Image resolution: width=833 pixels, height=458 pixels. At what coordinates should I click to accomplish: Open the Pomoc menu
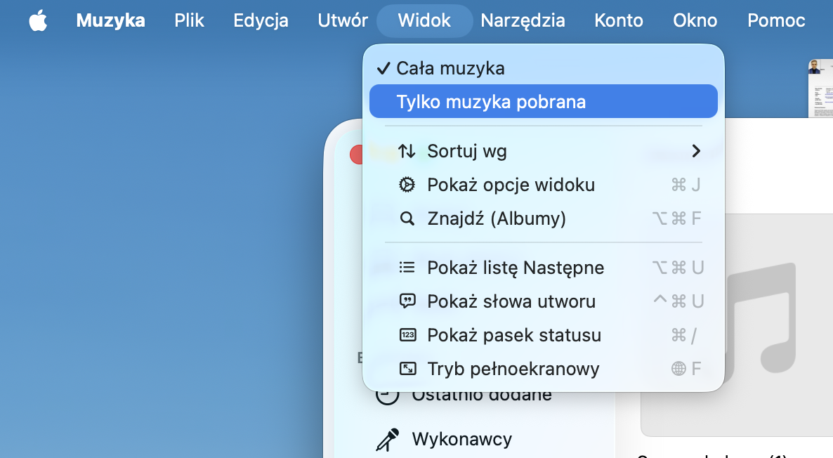(x=776, y=20)
